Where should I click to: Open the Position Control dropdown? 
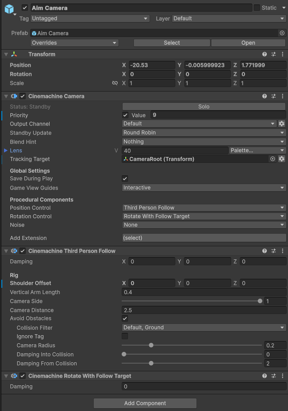(x=204, y=208)
